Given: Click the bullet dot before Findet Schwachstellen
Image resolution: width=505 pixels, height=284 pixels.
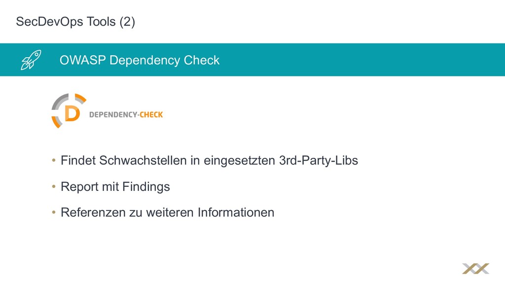Looking at the screenshot, I should click(54, 160).
